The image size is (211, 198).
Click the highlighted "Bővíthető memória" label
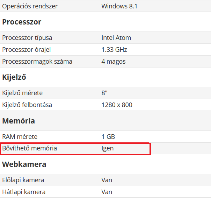coord(30,148)
